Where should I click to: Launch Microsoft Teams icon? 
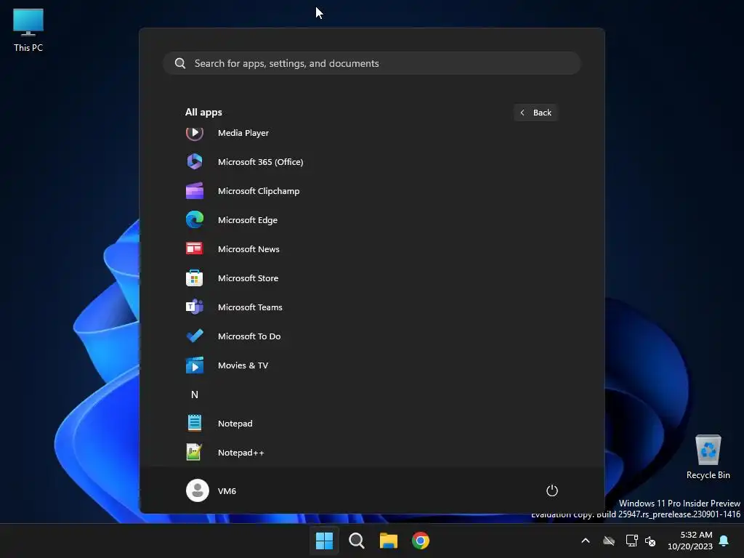tap(195, 307)
